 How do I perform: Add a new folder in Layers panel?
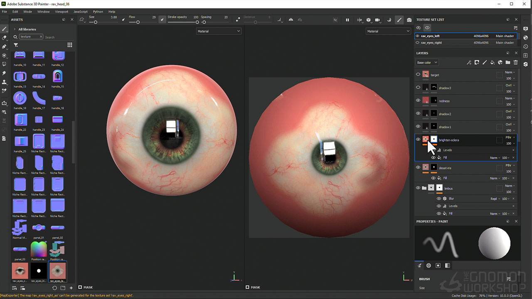click(508, 62)
